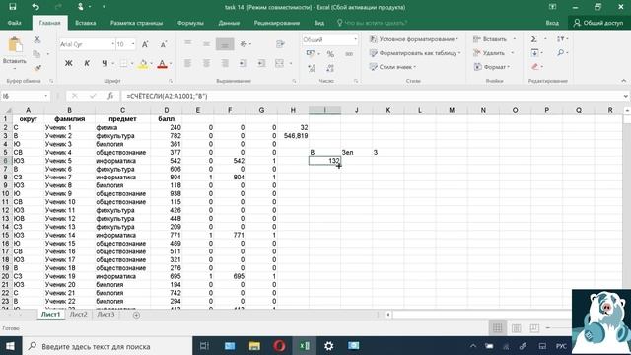Open Windows Start menu
Viewport: 631px width, 355px height.
pos(10,346)
